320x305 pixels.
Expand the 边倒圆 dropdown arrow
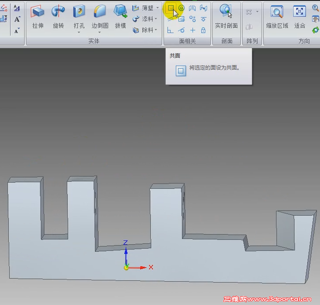tap(100, 32)
